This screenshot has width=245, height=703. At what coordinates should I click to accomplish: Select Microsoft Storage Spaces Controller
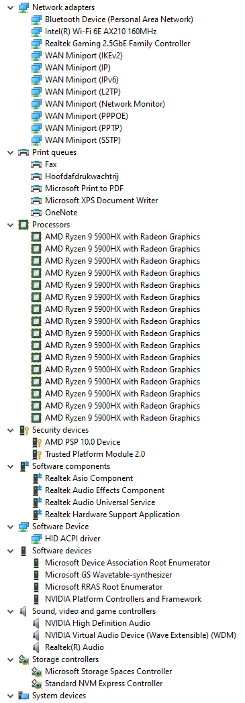click(x=109, y=671)
